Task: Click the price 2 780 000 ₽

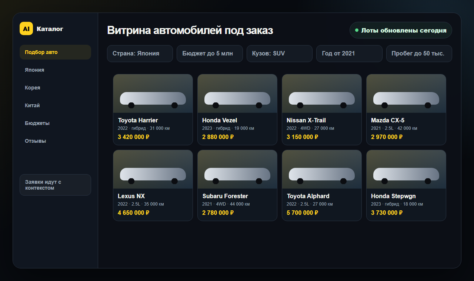Action: [218, 213]
